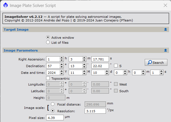Click the Right Ascension hours field
Screen dimensions: 171x122
[x=53, y=59]
